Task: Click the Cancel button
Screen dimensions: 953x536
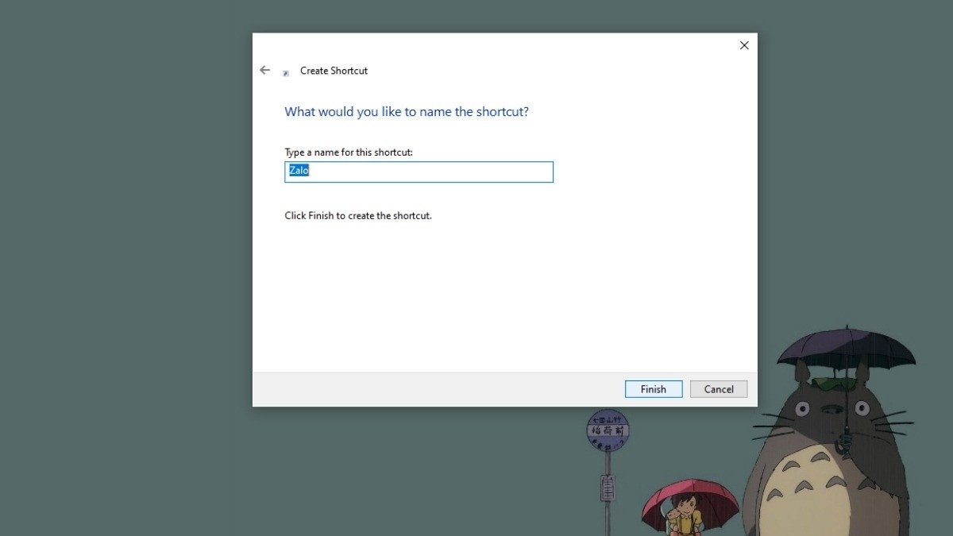Action: click(x=718, y=388)
